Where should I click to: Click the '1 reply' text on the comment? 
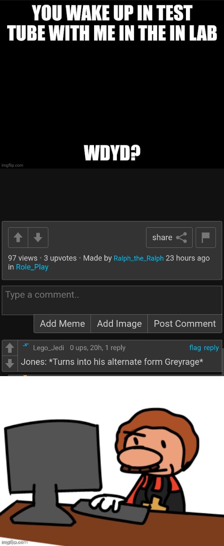coord(114,347)
